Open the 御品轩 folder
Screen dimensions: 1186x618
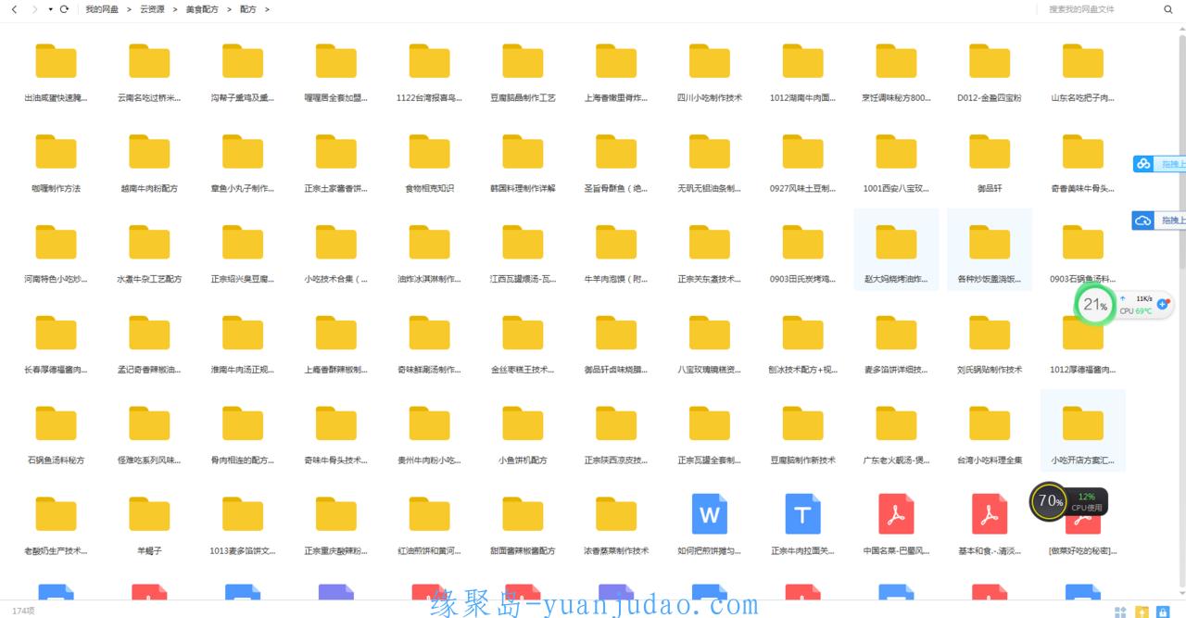point(990,162)
